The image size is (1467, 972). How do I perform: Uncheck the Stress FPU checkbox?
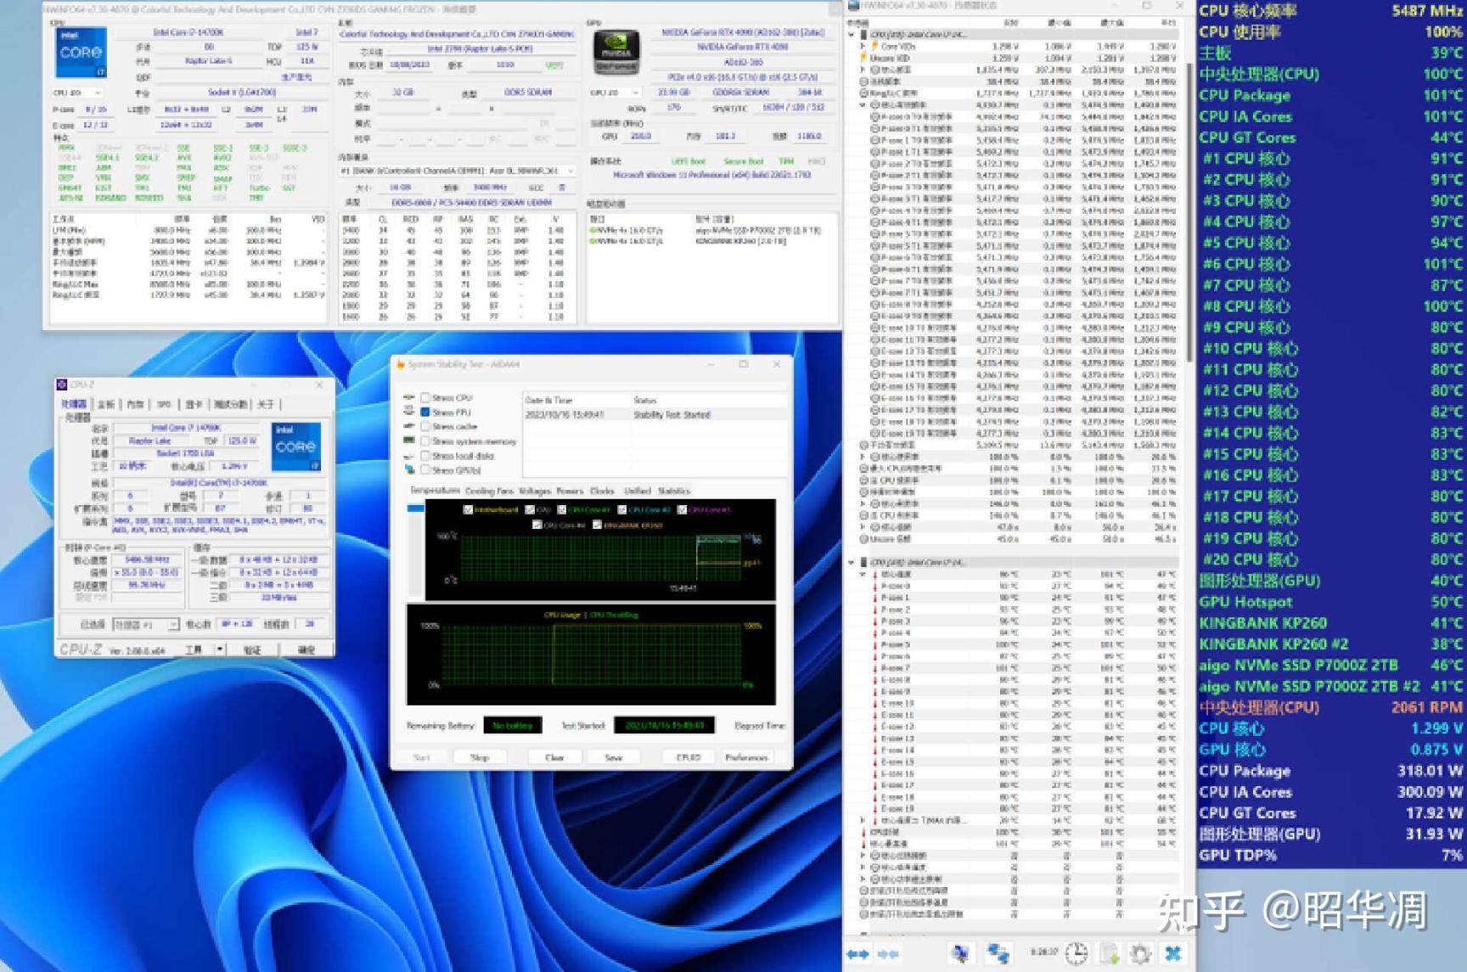425,412
